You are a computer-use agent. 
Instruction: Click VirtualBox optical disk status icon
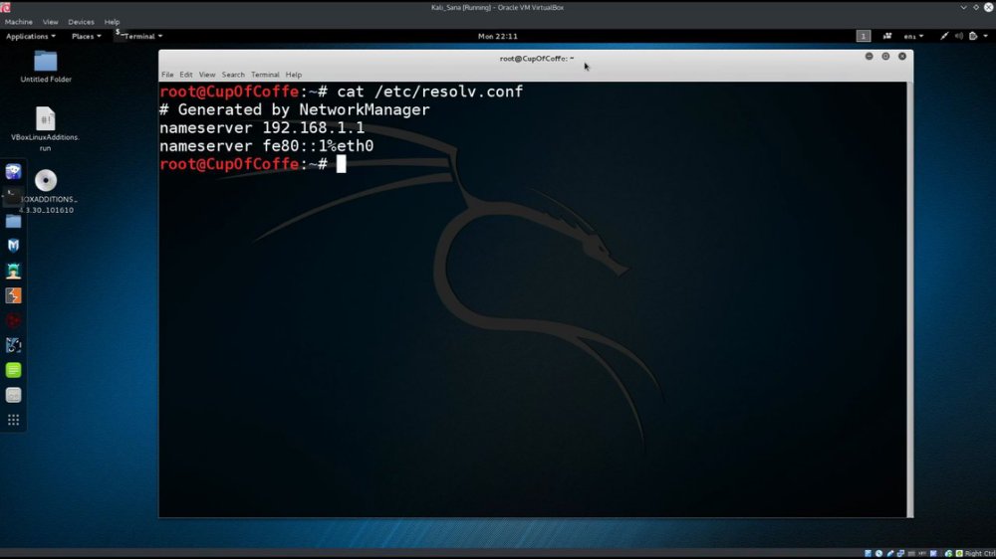(x=878, y=554)
